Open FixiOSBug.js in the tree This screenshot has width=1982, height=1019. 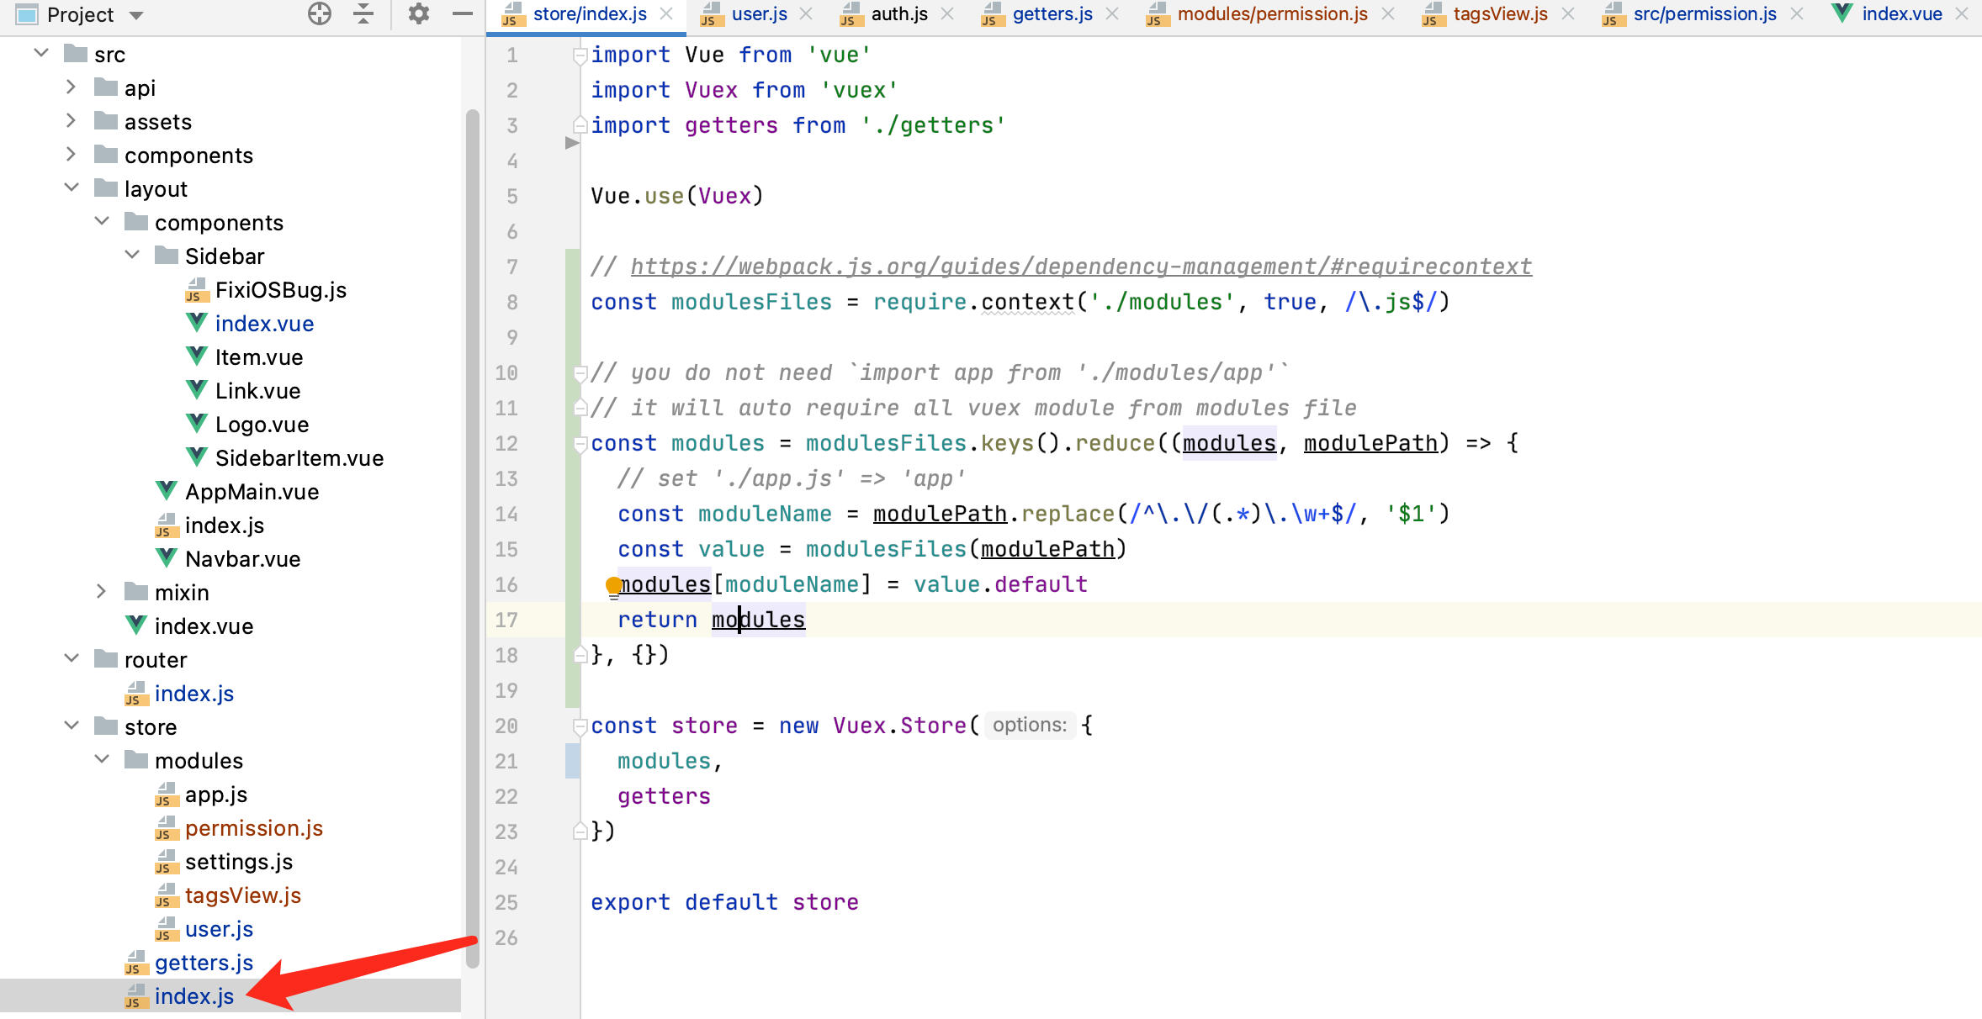(280, 290)
